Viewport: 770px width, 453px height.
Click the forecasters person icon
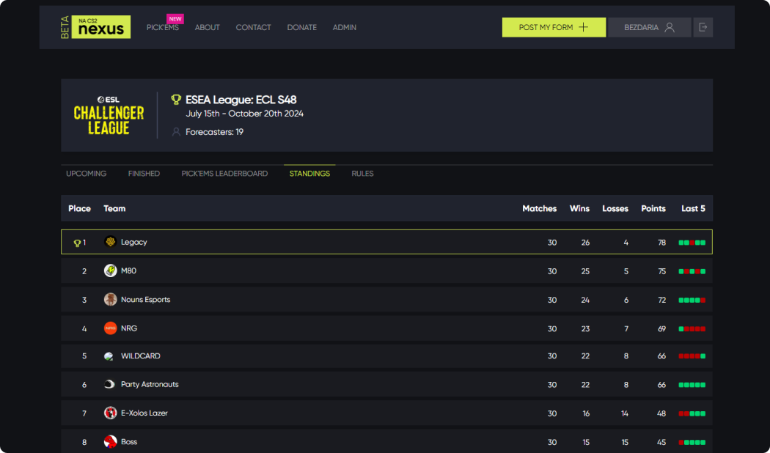click(176, 132)
